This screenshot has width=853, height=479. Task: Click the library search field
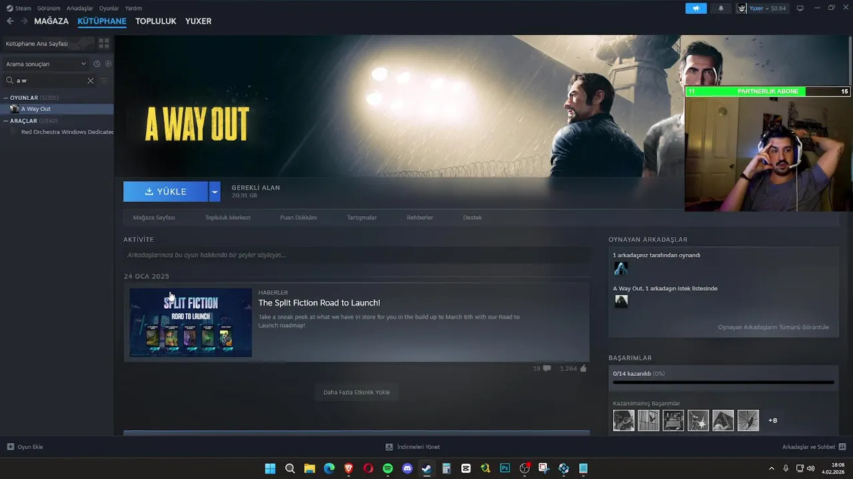50,80
